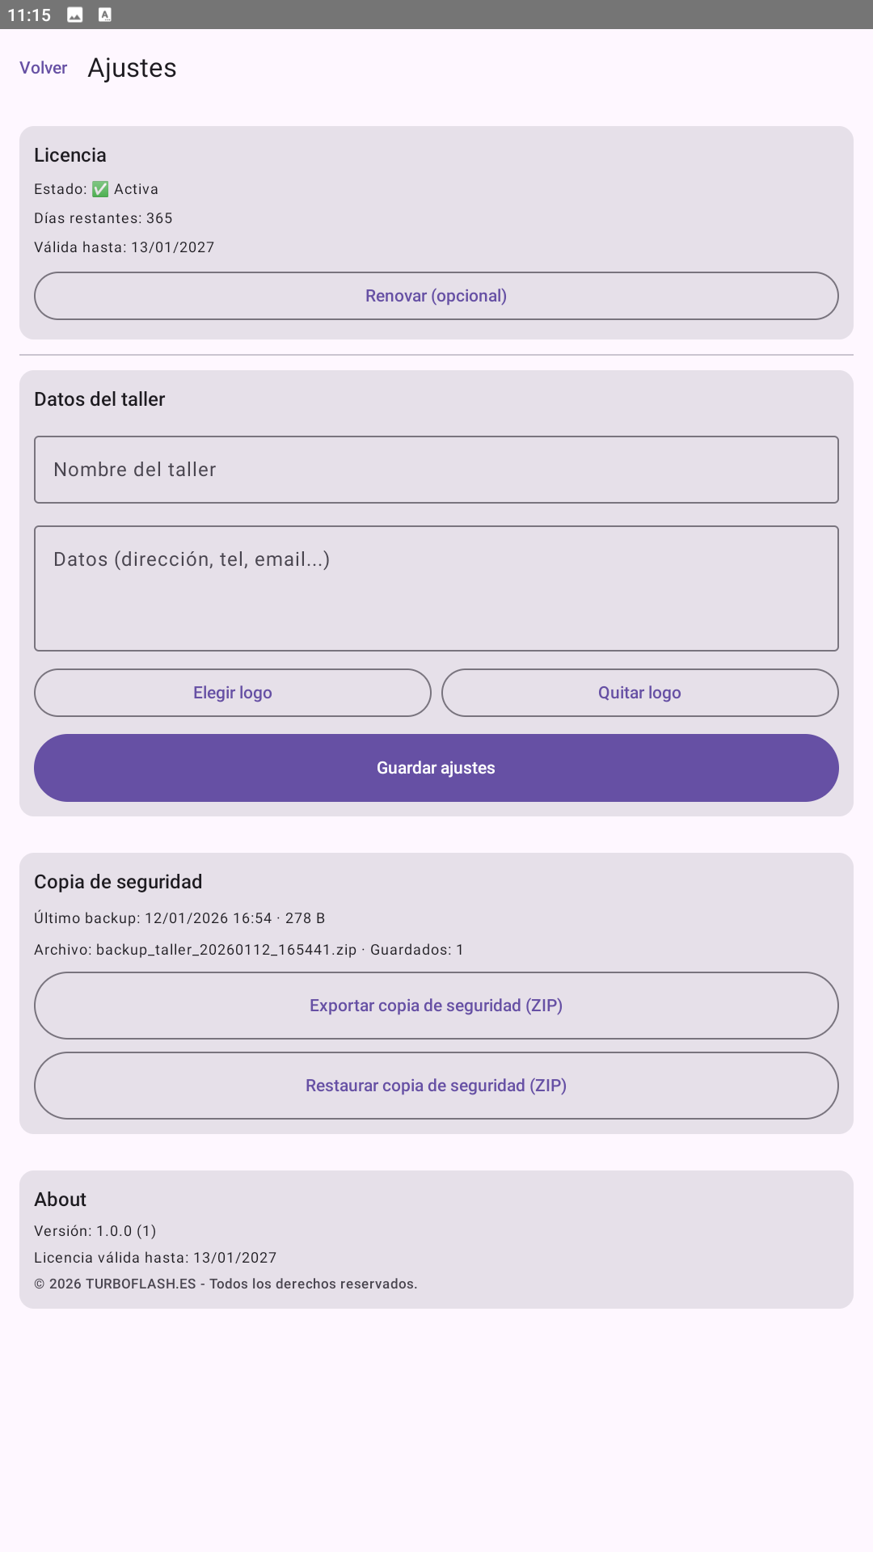
Task: Click the Copia de seguridad section title
Action: (x=118, y=881)
